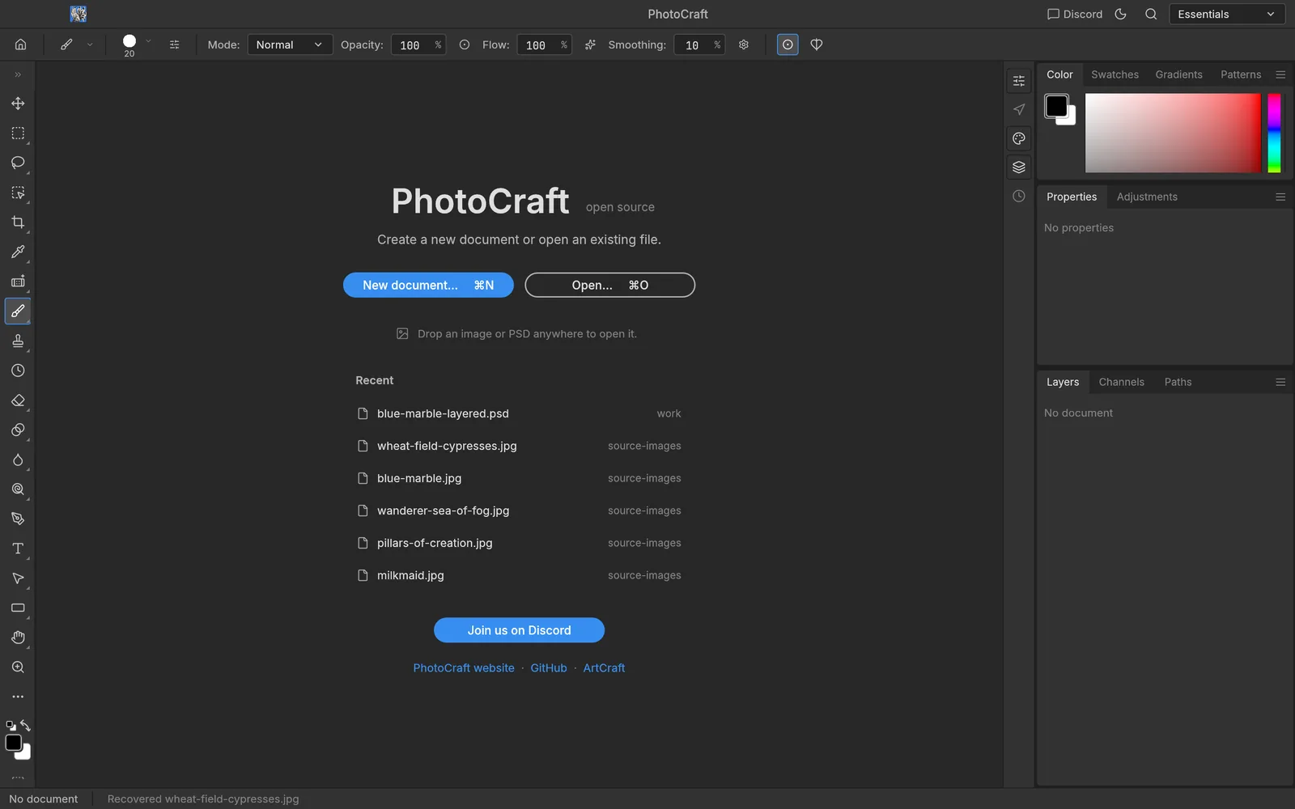The height and width of the screenshot is (809, 1295).
Task: Switch to the Swatches tab
Action: pyautogui.click(x=1115, y=74)
